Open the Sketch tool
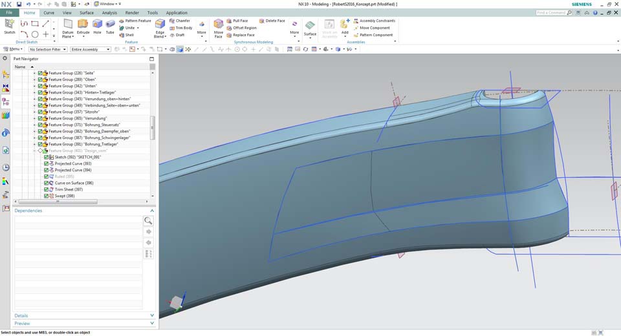Viewport: 621px width, 336px height. 10,24
